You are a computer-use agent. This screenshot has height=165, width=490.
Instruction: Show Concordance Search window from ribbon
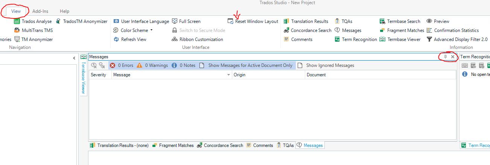[x=307, y=30]
